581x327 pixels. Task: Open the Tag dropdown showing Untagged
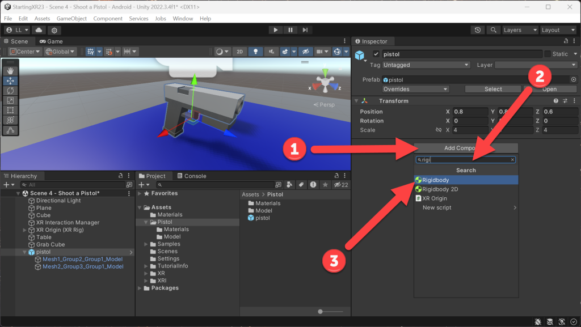click(x=426, y=65)
